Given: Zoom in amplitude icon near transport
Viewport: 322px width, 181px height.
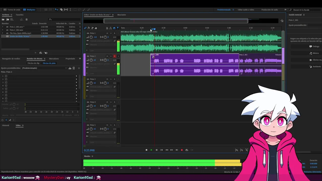Looking at the screenshot, I should tap(236, 150).
